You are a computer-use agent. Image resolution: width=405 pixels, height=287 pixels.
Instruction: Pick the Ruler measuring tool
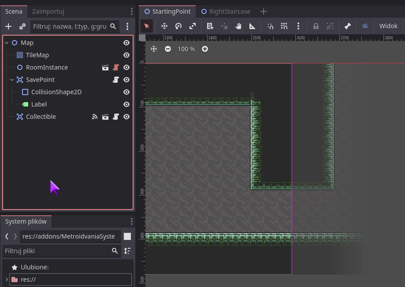click(x=253, y=26)
